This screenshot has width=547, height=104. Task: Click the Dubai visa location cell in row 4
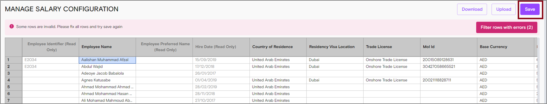335,80
